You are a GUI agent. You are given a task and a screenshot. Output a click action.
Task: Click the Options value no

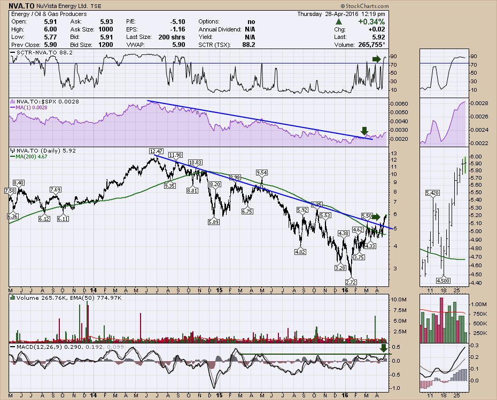(251, 22)
